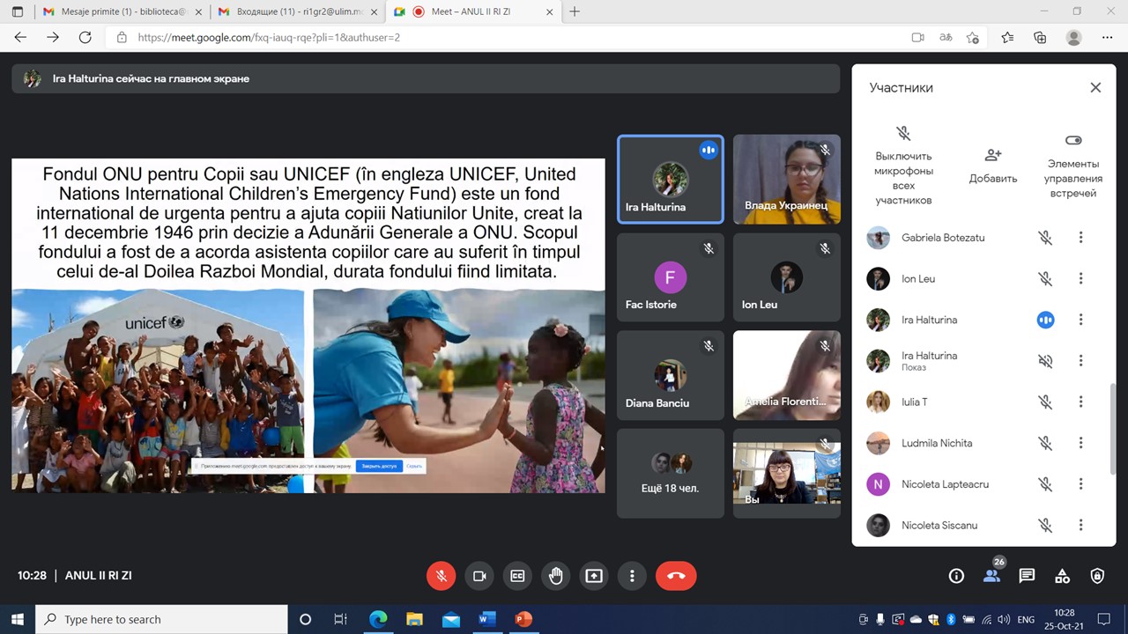The height and width of the screenshot is (634, 1128).
Task: Mute Gabriela Botezatu's microphone
Action: [x=1045, y=238]
